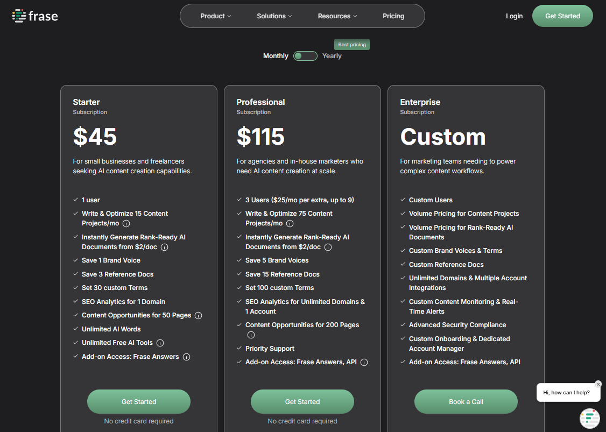The image size is (606, 432).
Task: Show info for Professional Add-on Access Frase Answers, API
Action: [x=364, y=363]
